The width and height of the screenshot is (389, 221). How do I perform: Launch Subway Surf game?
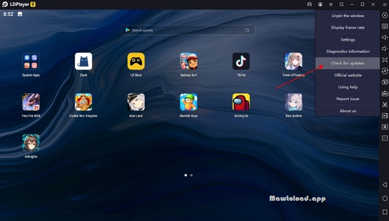189,61
